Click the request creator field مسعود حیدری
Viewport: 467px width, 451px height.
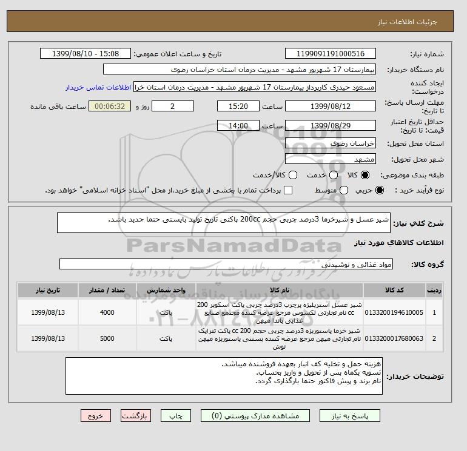click(255, 87)
